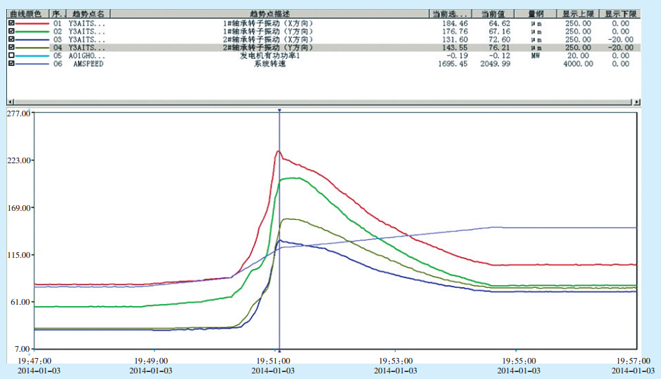Click the 显示上限 column header
This screenshot has height=379, width=661.
(577, 14)
